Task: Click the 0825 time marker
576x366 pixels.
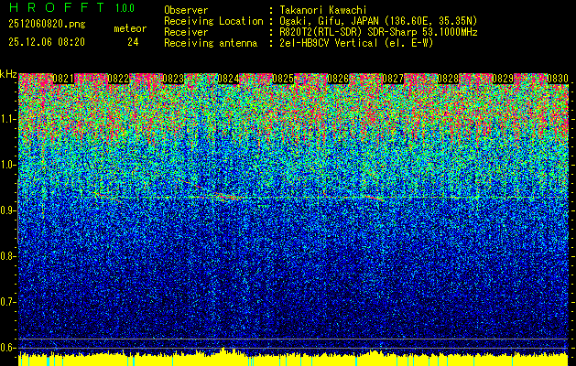Action: pos(283,79)
